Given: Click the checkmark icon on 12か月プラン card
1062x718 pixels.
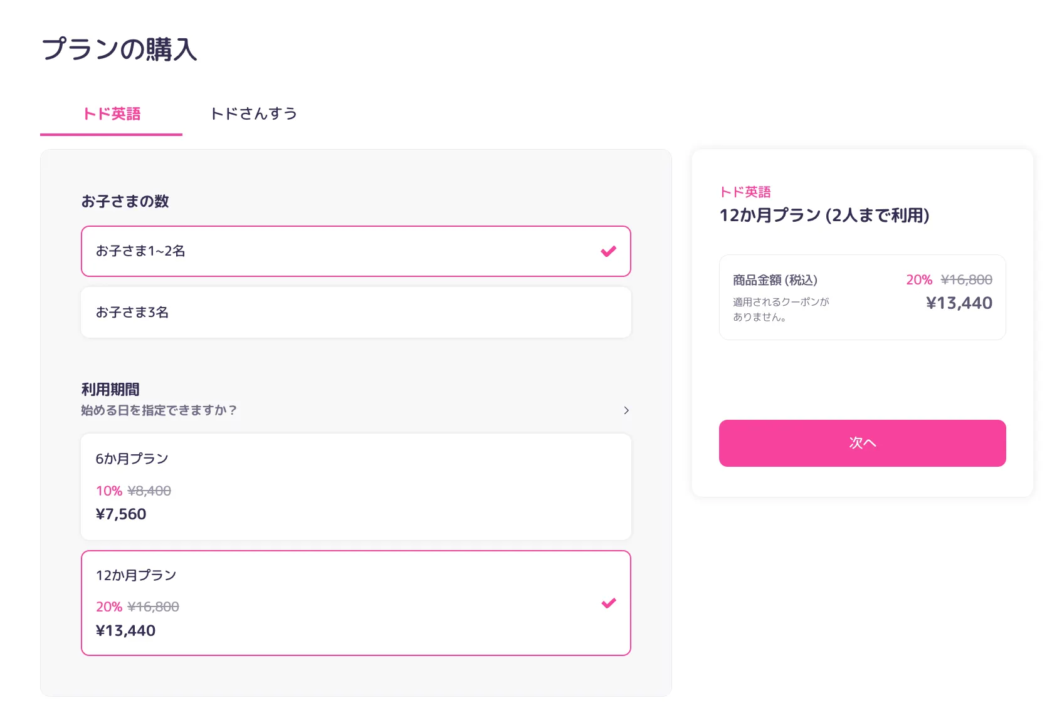Looking at the screenshot, I should (x=608, y=603).
